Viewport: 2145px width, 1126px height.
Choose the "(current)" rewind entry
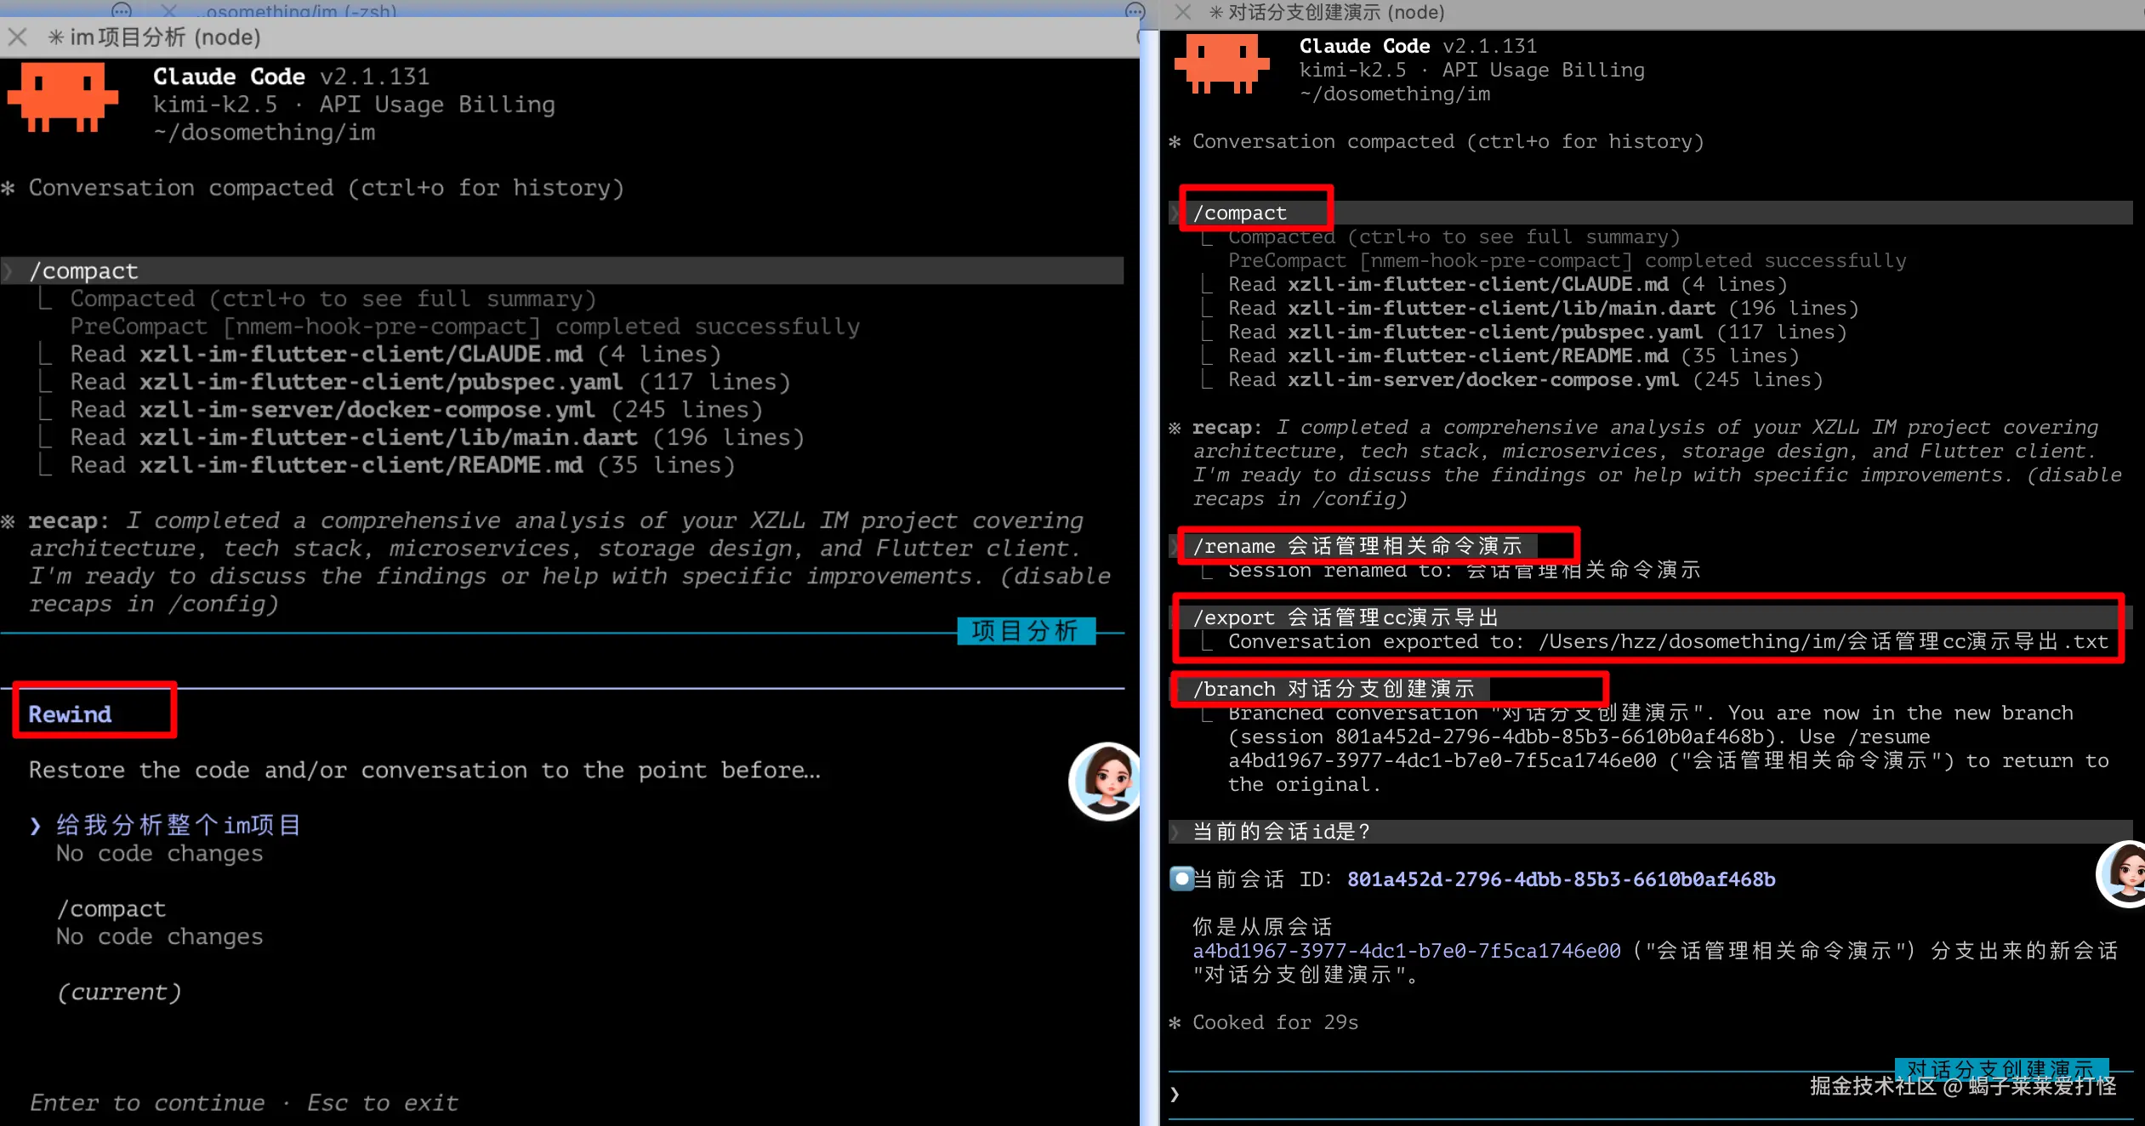[x=119, y=992]
